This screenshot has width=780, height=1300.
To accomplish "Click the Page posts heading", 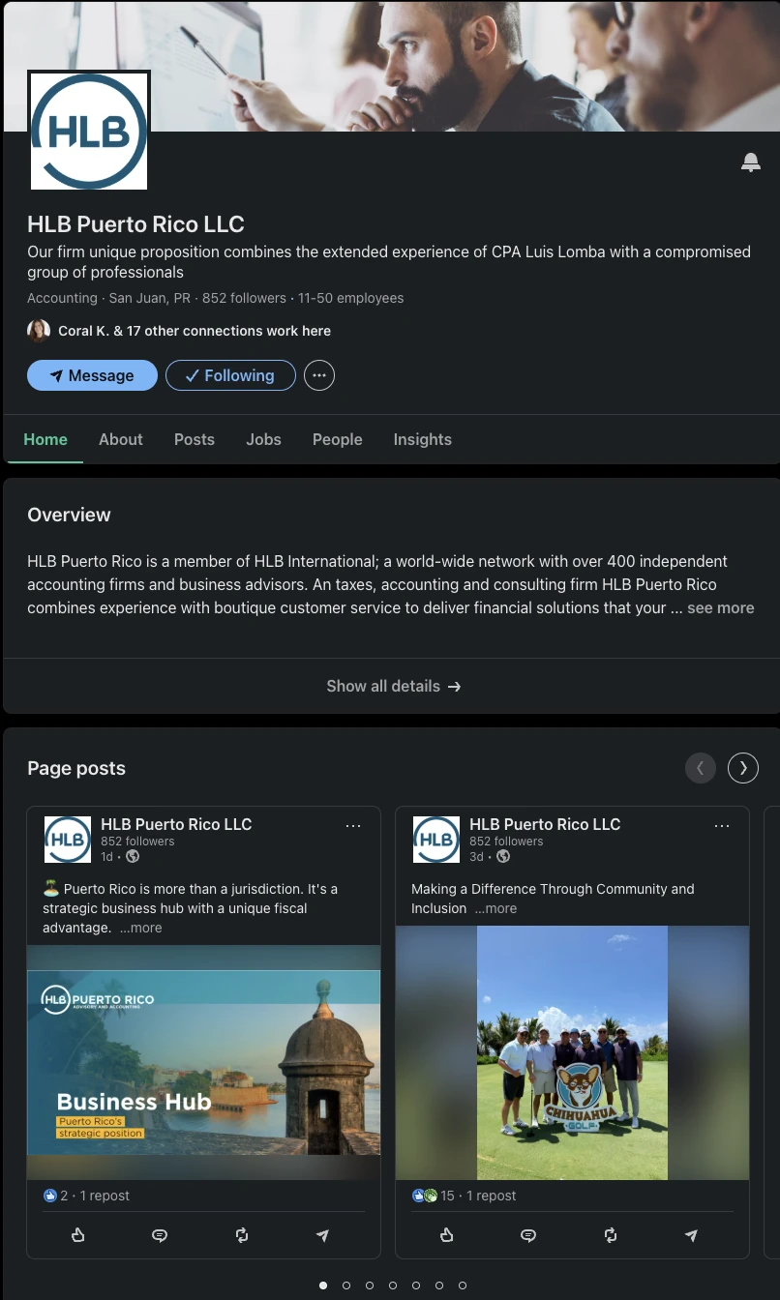I will point(76,768).
